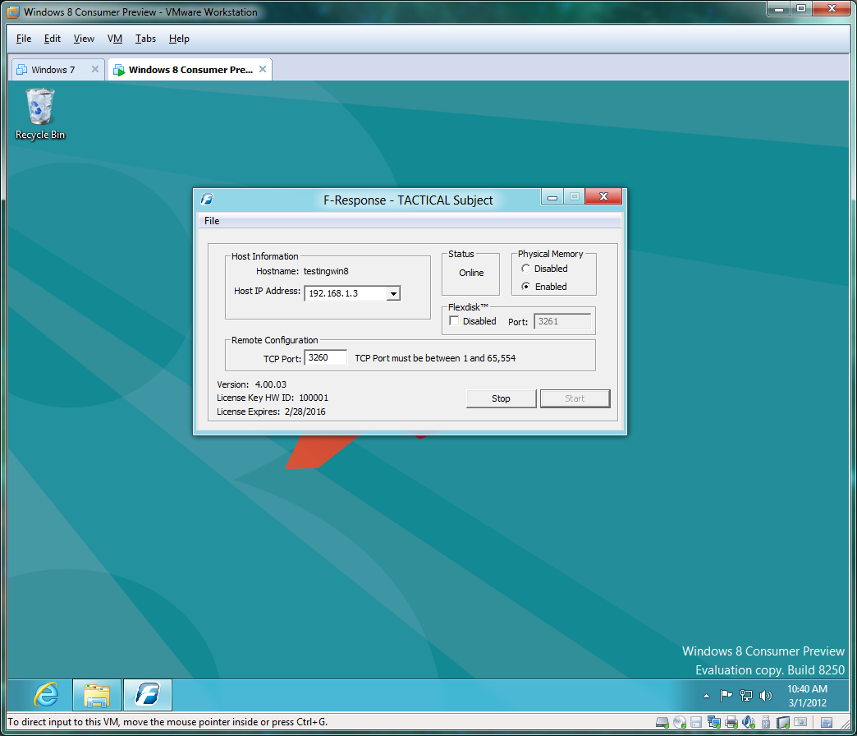Click the Stop button
This screenshot has height=736, width=857.
tap(502, 398)
